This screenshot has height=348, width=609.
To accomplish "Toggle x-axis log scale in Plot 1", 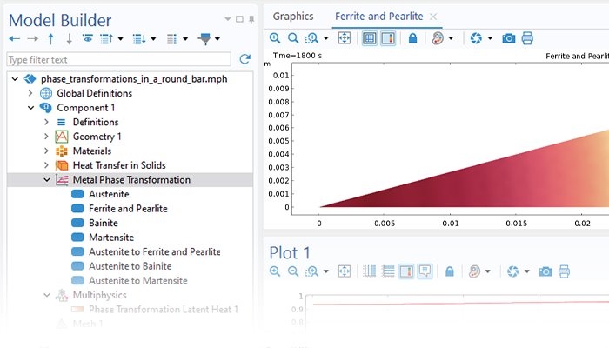I will [370, 271].
